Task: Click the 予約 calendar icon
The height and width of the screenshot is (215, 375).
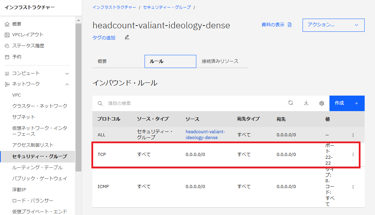Action: (x=7, y=57)
